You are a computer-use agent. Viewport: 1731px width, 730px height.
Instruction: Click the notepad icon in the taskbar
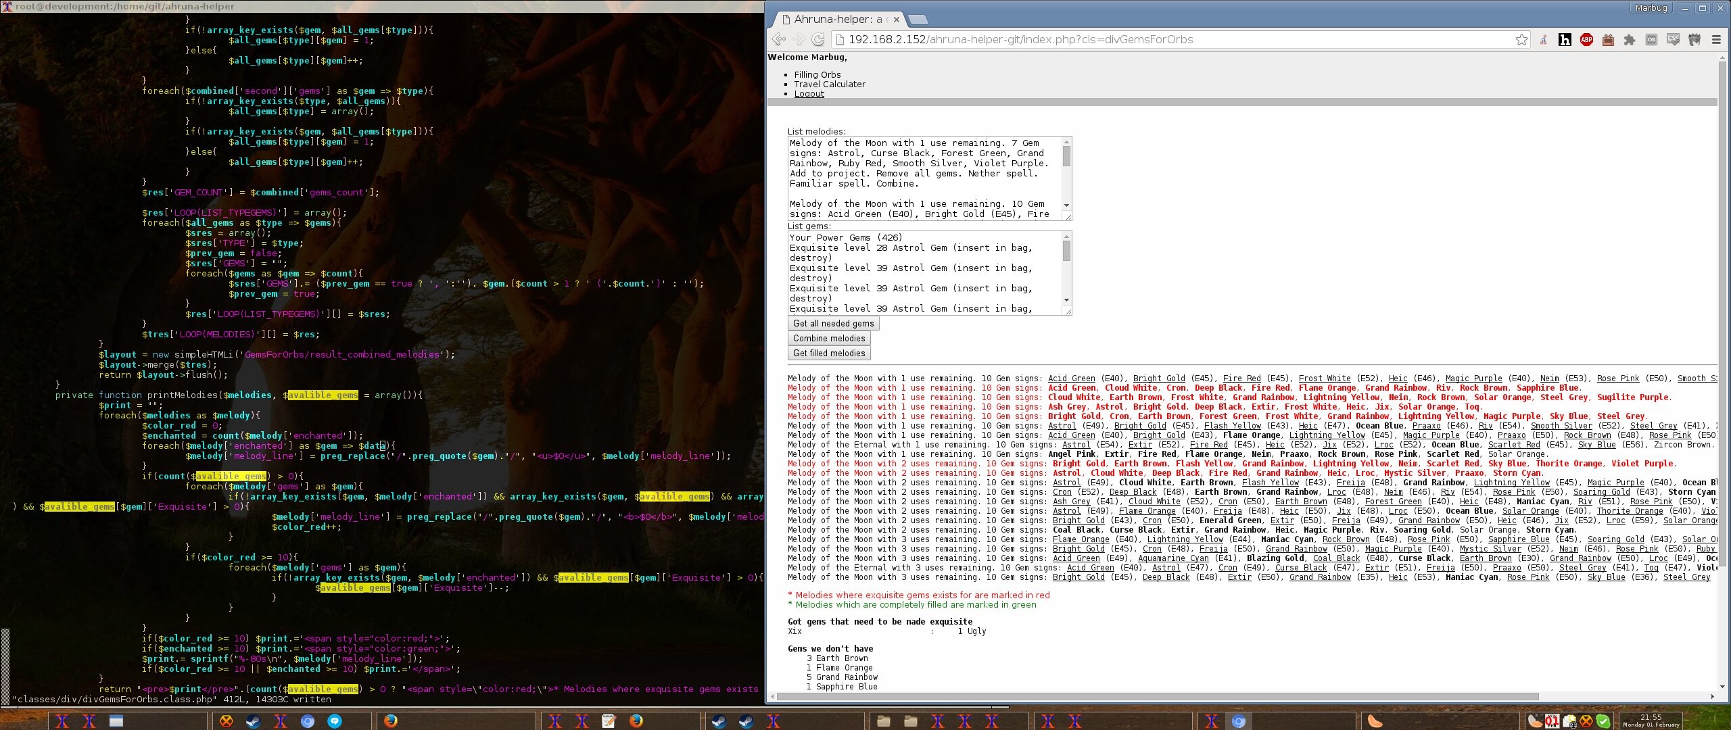(x=609, y=721)
